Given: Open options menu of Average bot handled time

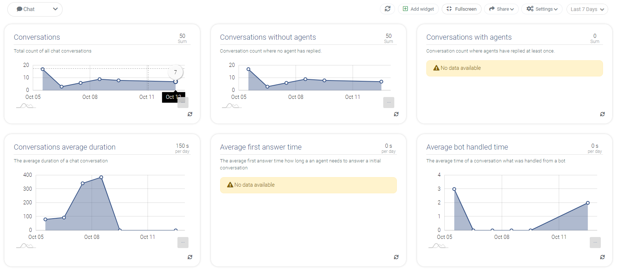Looking at the screenshot, I should tap(595, 243).
